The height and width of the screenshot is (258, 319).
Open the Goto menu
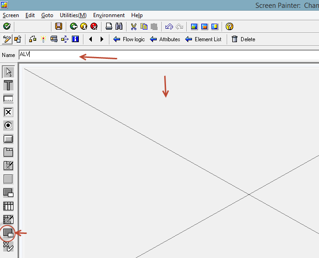pos(47,15)
